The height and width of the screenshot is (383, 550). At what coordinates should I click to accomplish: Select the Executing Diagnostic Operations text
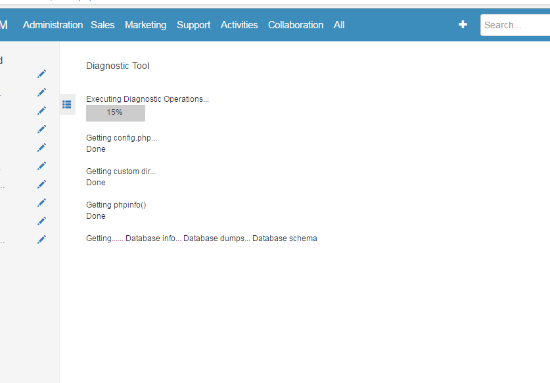point(147,99)
